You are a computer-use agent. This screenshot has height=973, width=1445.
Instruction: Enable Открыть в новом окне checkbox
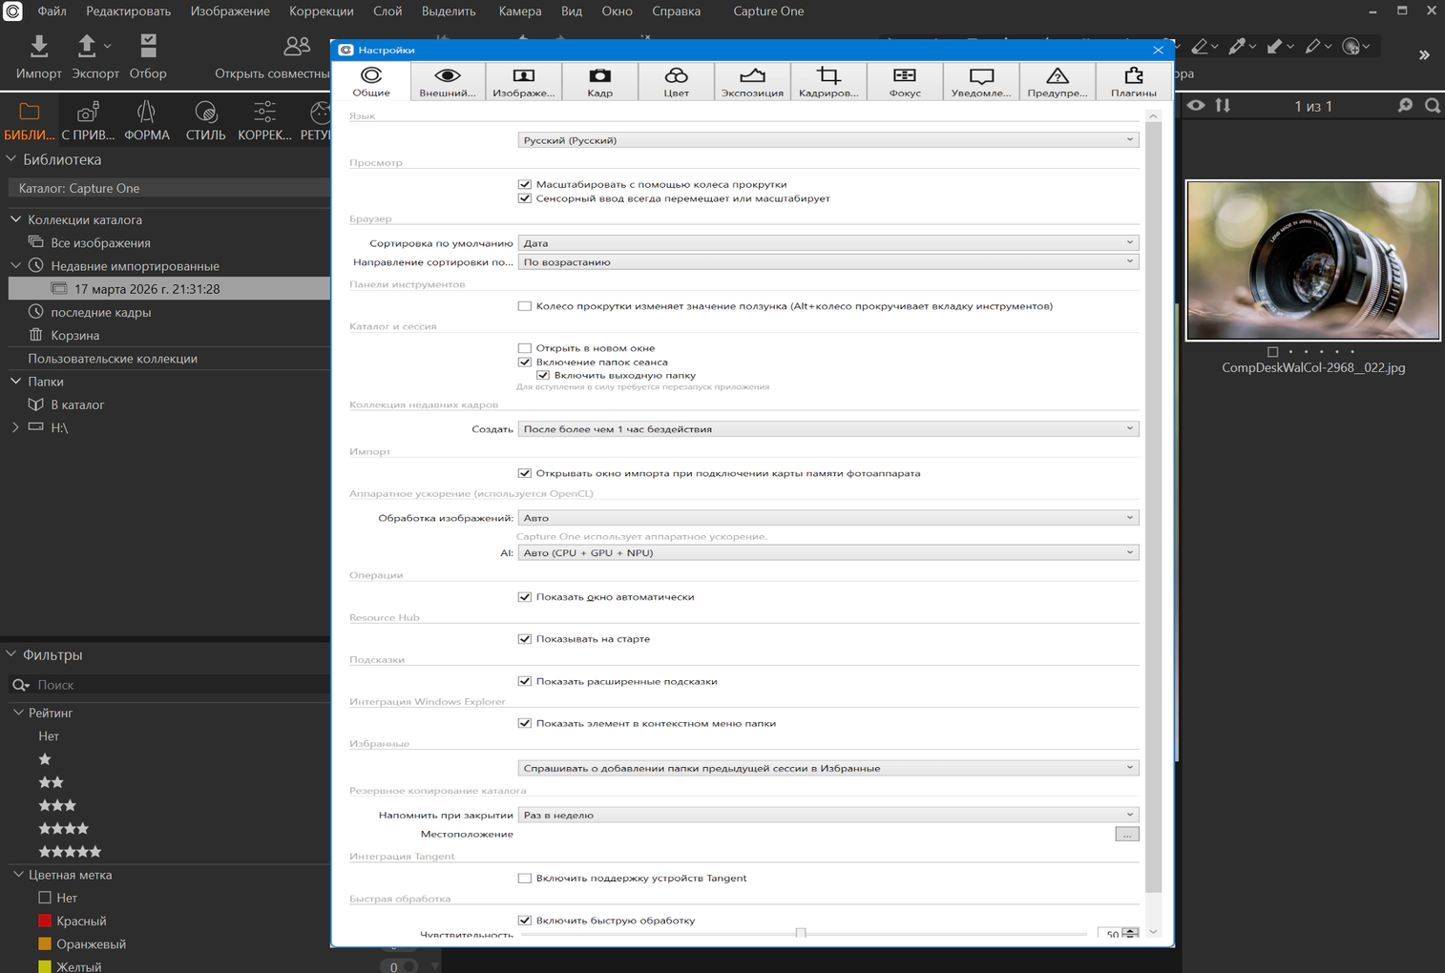click(x=525, y=348)
